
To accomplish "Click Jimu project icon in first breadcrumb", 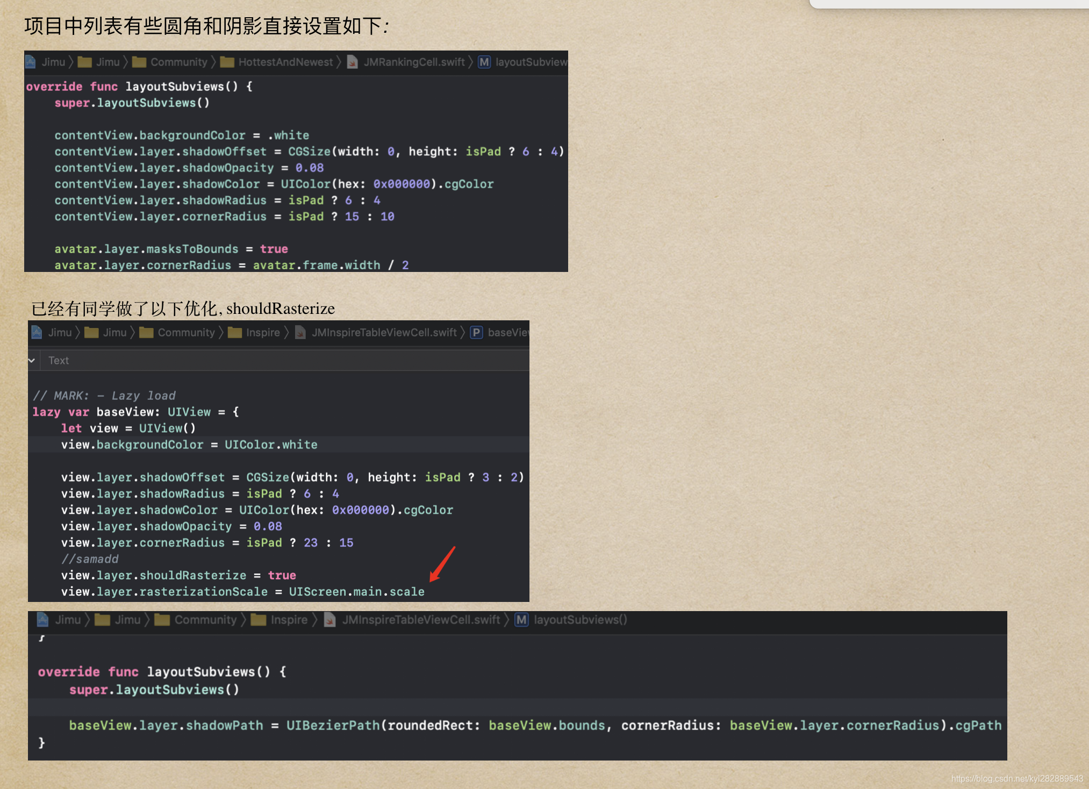I will (x=31, y=62).
